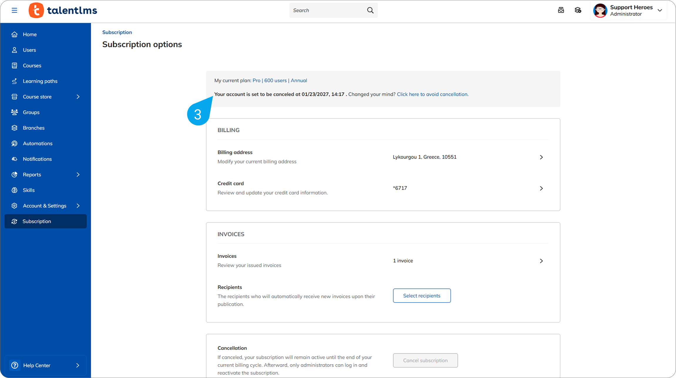This screenshot has height=378, width=676.
Task: Open Branches in sidebar
Action: pos(34,128)
